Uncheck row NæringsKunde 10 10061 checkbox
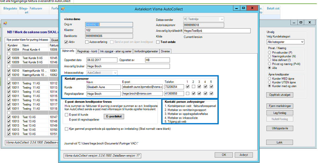 coord(9,70)
